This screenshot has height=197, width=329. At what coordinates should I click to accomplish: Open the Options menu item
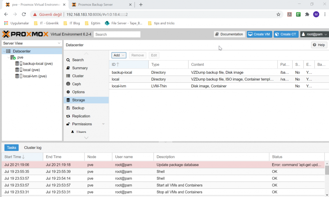86,92
